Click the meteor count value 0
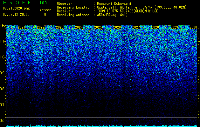 [x=45, y=15]
